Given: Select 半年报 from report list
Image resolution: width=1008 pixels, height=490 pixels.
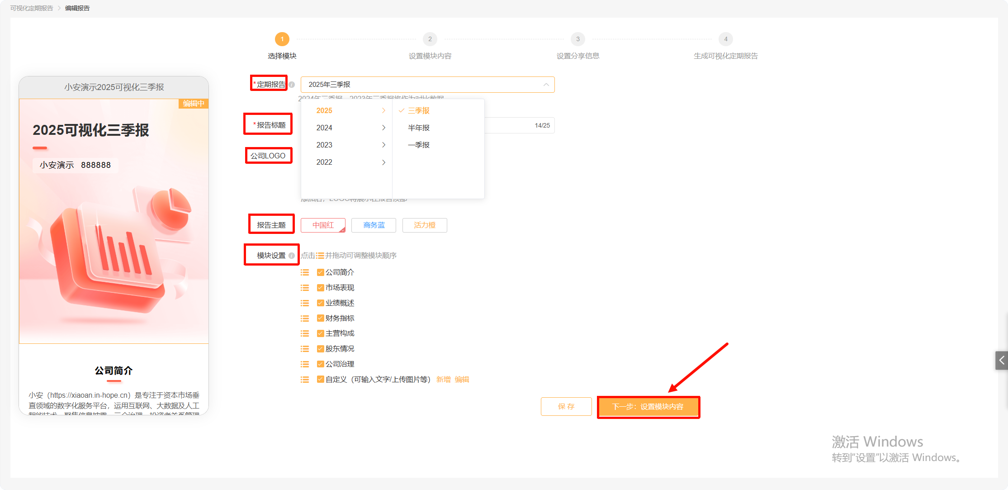Looking at the screenshot, I should [419, 128].
